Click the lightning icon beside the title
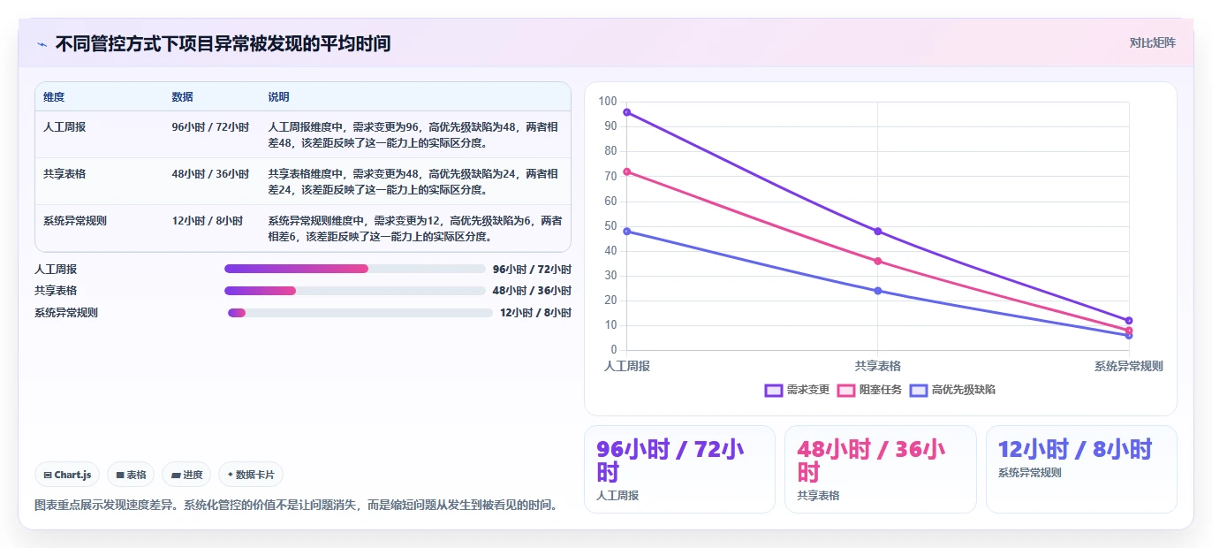The image size is (1212, 548). tap(42, 43)
